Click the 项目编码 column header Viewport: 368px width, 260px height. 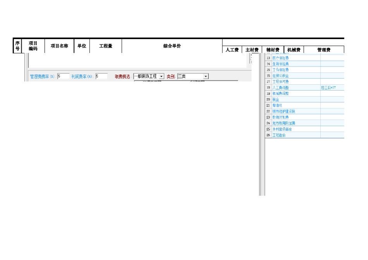pyautogui.click(x=33, y=46)
